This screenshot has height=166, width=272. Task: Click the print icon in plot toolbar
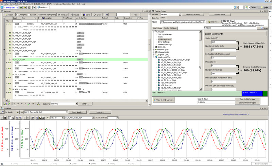(44, 118)
